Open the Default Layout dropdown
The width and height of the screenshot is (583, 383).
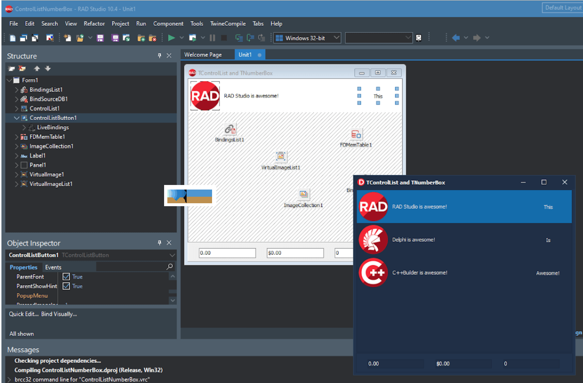[x=562, y=8]
